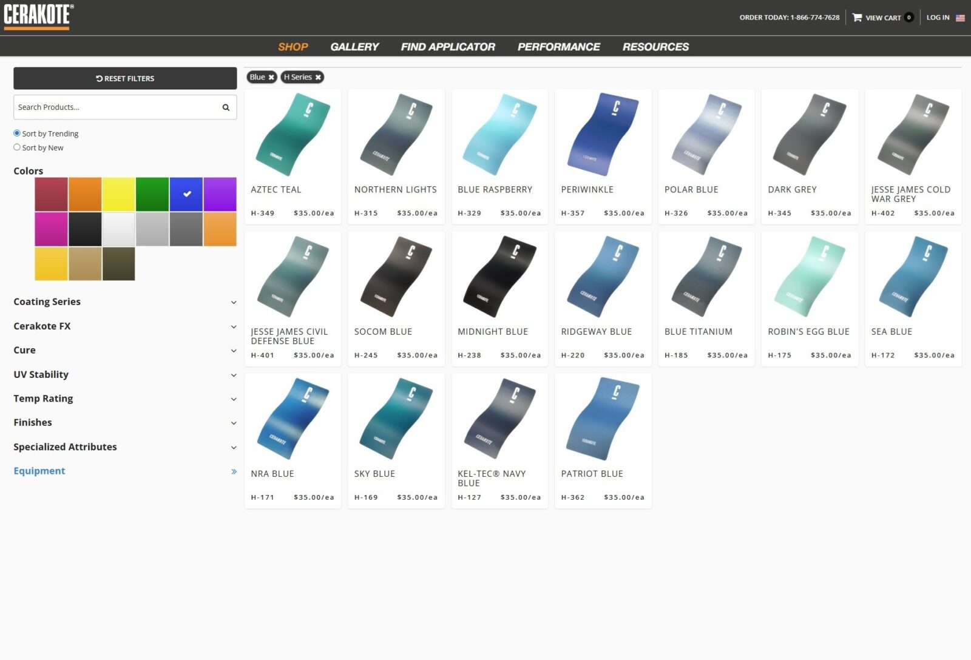The width and height of the screenshot is (971, 660).
Task: Filter by the olive color swatch
Action: (x=118, y=264)
